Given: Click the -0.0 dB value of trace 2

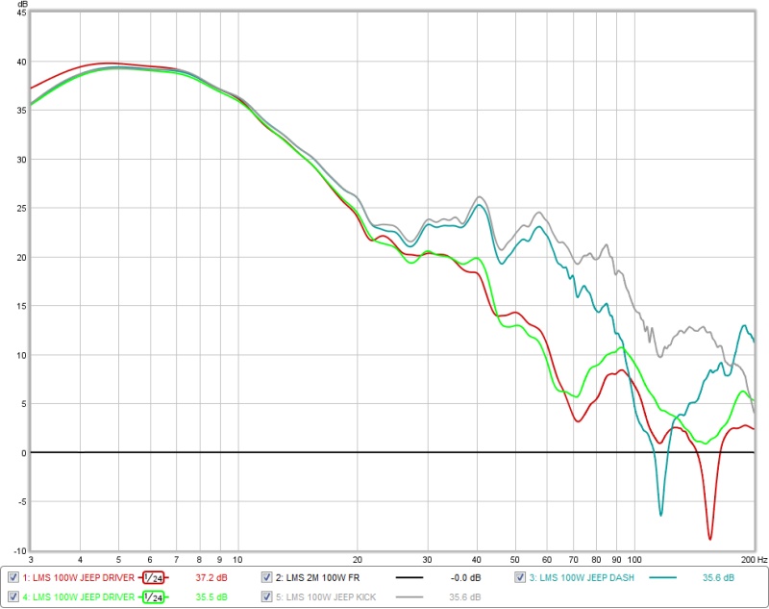Looking at the screenshot, I should [465, 577].
